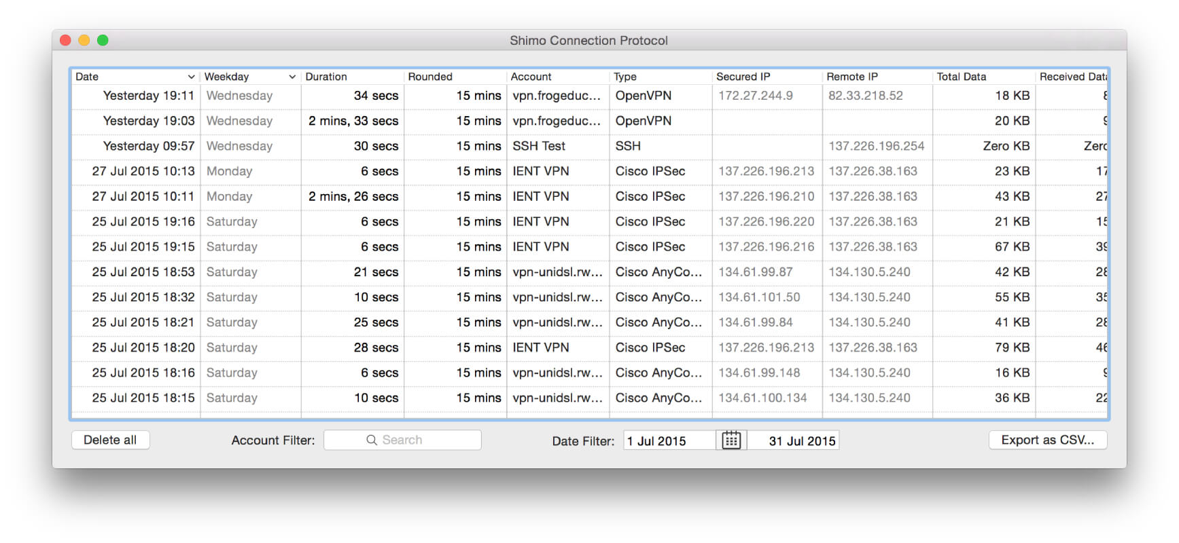Toggle sort arrow on the Date column
The height and width of the screenshot is (543, 1179).
click(191, 77)
